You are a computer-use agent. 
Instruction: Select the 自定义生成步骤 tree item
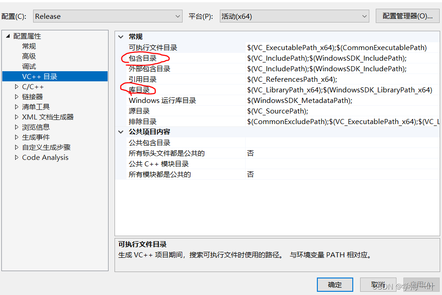tap(46, 147)
